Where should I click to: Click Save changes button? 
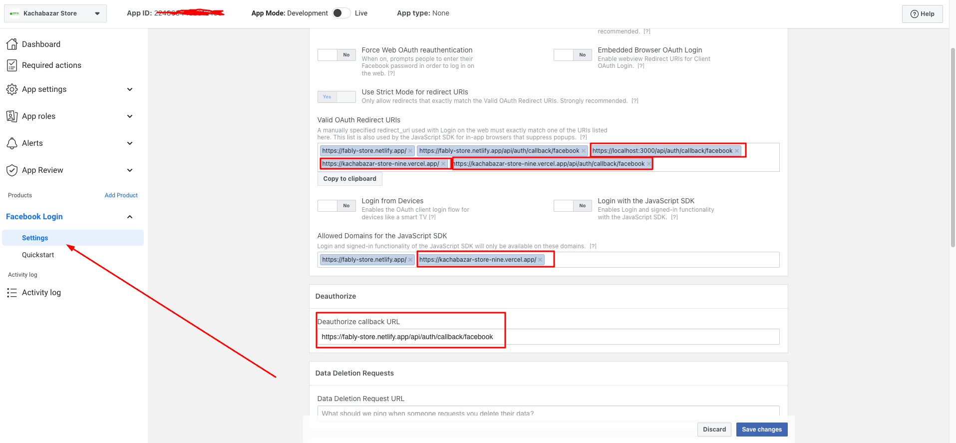pyautogui.click(x=762, y=430)
